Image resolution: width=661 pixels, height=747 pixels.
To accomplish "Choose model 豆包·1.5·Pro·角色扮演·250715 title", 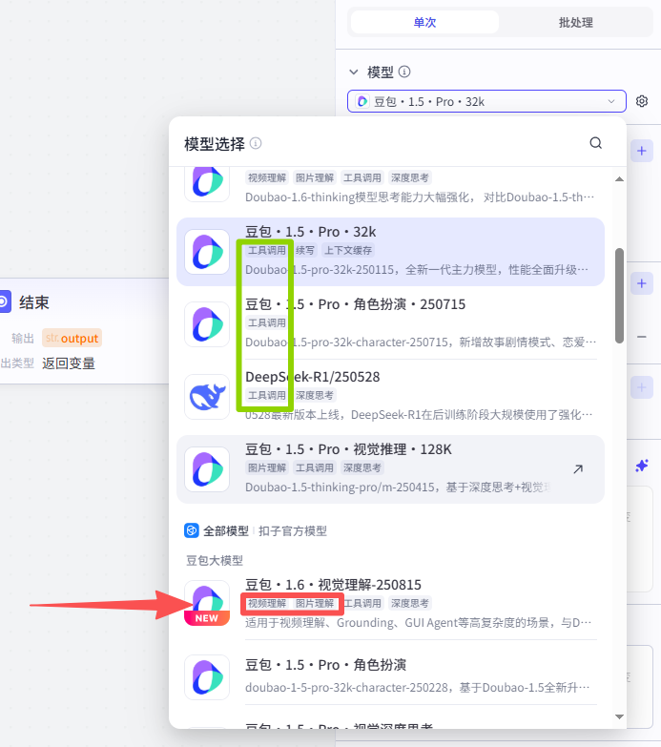I will (355, 304).
